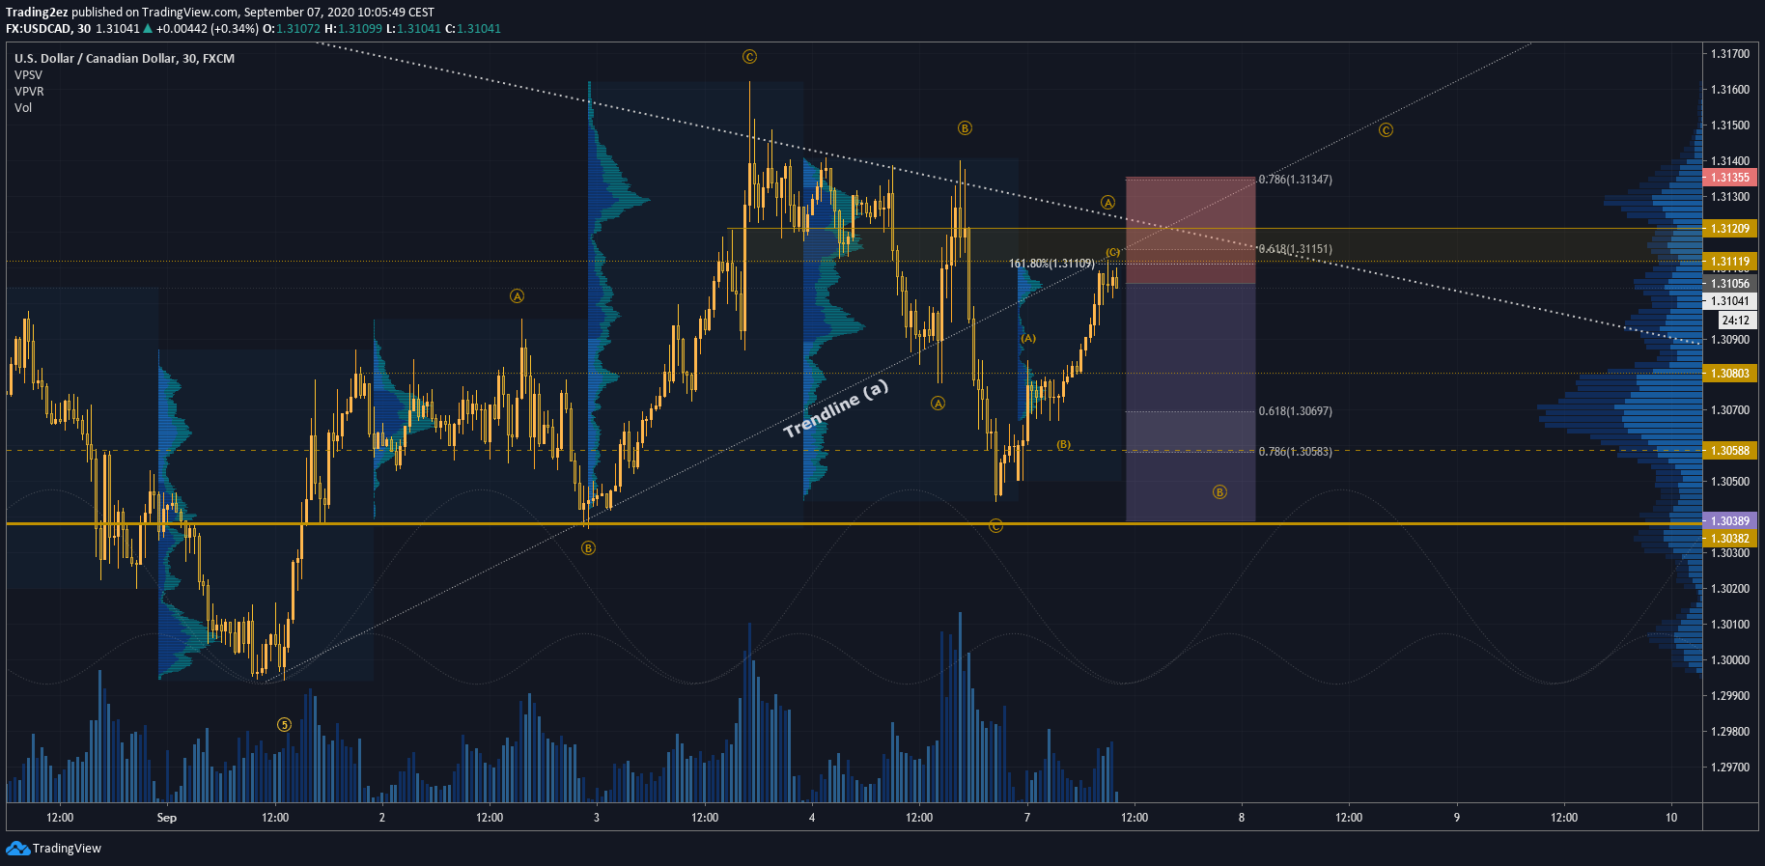Image resolution: width=1765 pixels, height=866 pixels.
Task: Click the Vol indicator label
Action: (x=23, y=107)
